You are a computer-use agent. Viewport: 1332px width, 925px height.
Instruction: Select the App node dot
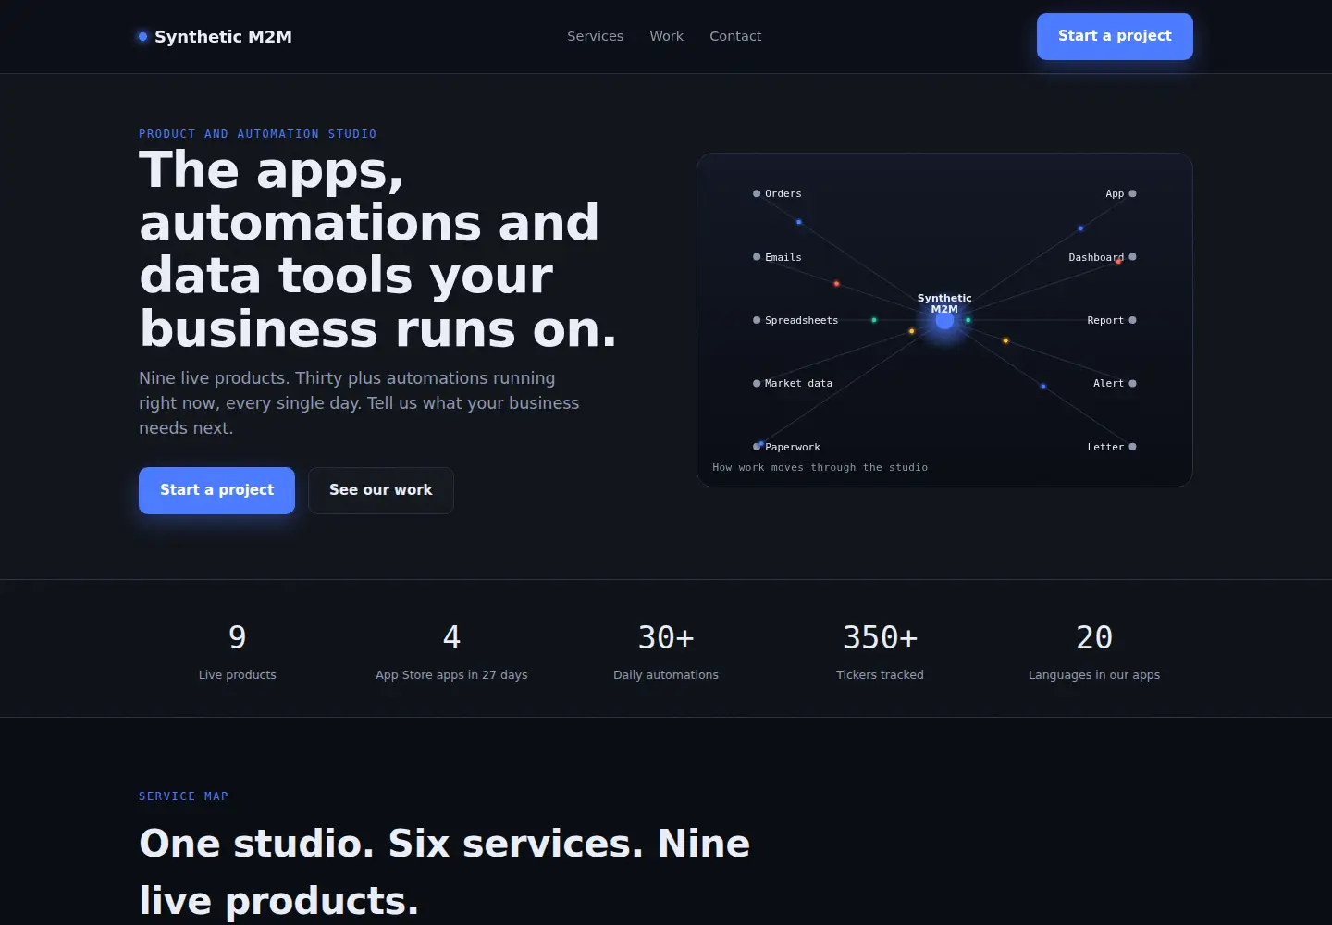click(1132, 193)
